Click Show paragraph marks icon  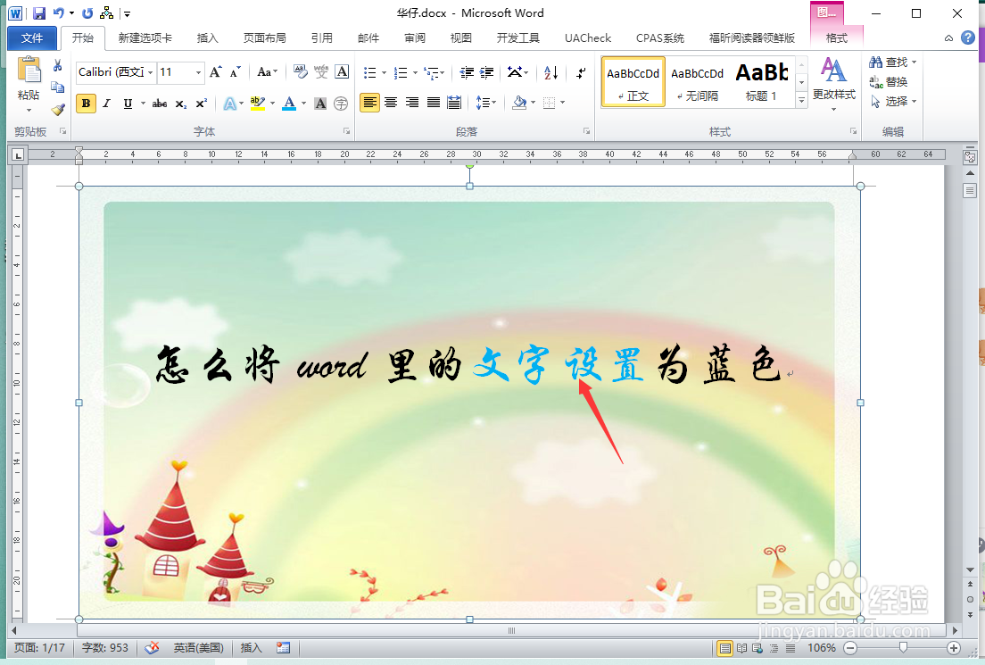[581, 73]
